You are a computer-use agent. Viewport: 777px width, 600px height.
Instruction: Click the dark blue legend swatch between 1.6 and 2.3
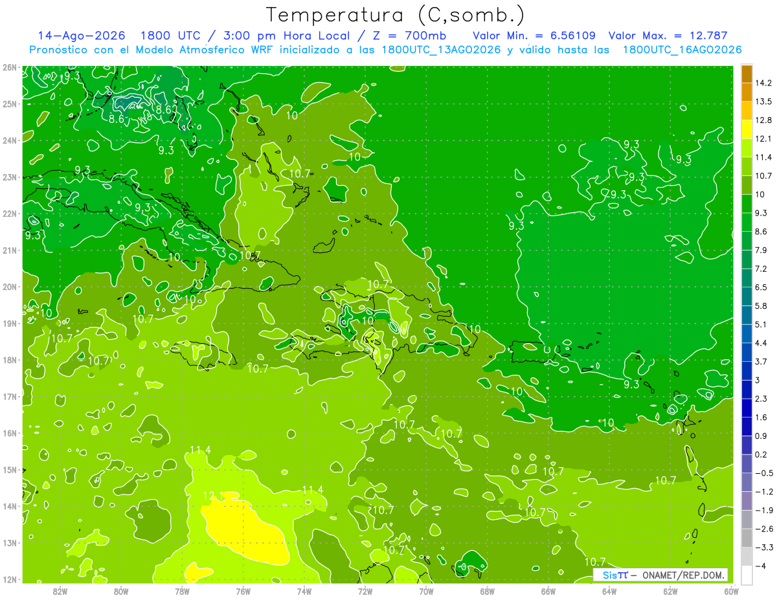coord(747,407)
